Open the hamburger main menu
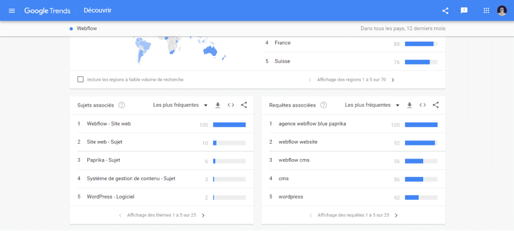The width and height of the screenshot is (514, 231). click(x=12, y=10)
